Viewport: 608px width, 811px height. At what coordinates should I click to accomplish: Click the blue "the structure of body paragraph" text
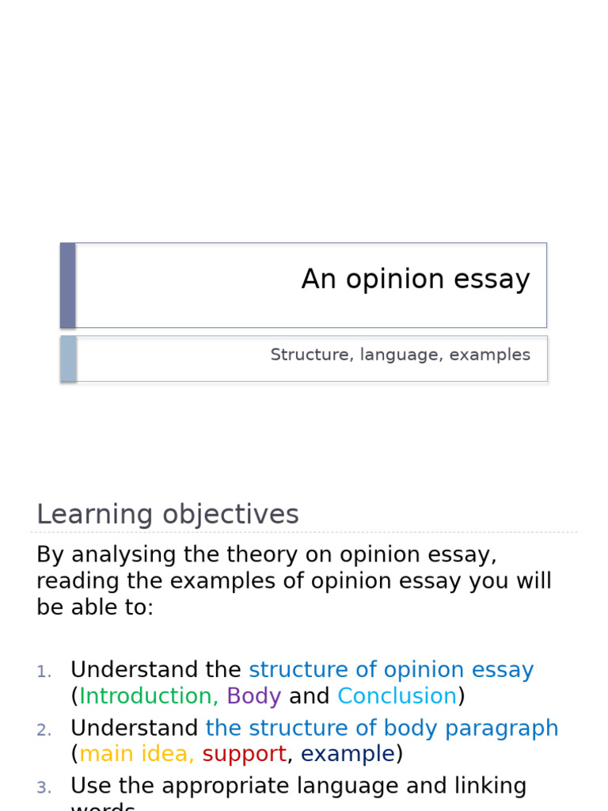[382, 728]
